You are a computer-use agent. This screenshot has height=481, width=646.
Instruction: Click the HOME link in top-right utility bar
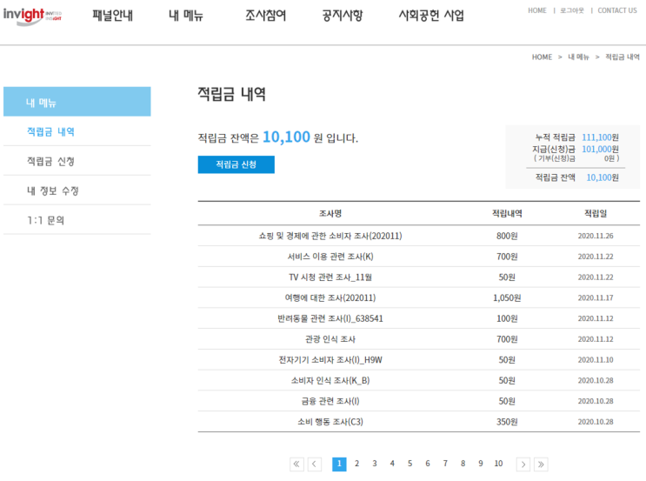pyautogui.click(x=537, y=10)
